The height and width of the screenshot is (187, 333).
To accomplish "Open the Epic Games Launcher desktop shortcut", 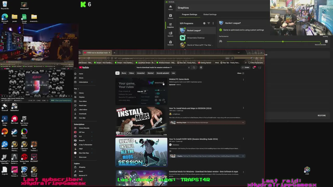I will click(x=24, y=121).
